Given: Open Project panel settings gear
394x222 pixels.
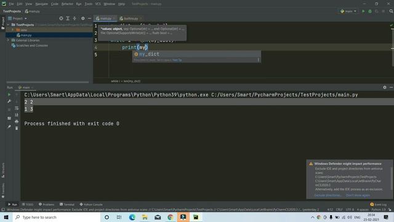Looking at the screenshot, I should pos(82,18).
